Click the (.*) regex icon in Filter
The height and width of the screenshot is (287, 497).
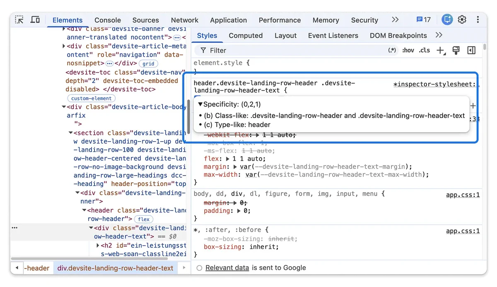(392, 51)
